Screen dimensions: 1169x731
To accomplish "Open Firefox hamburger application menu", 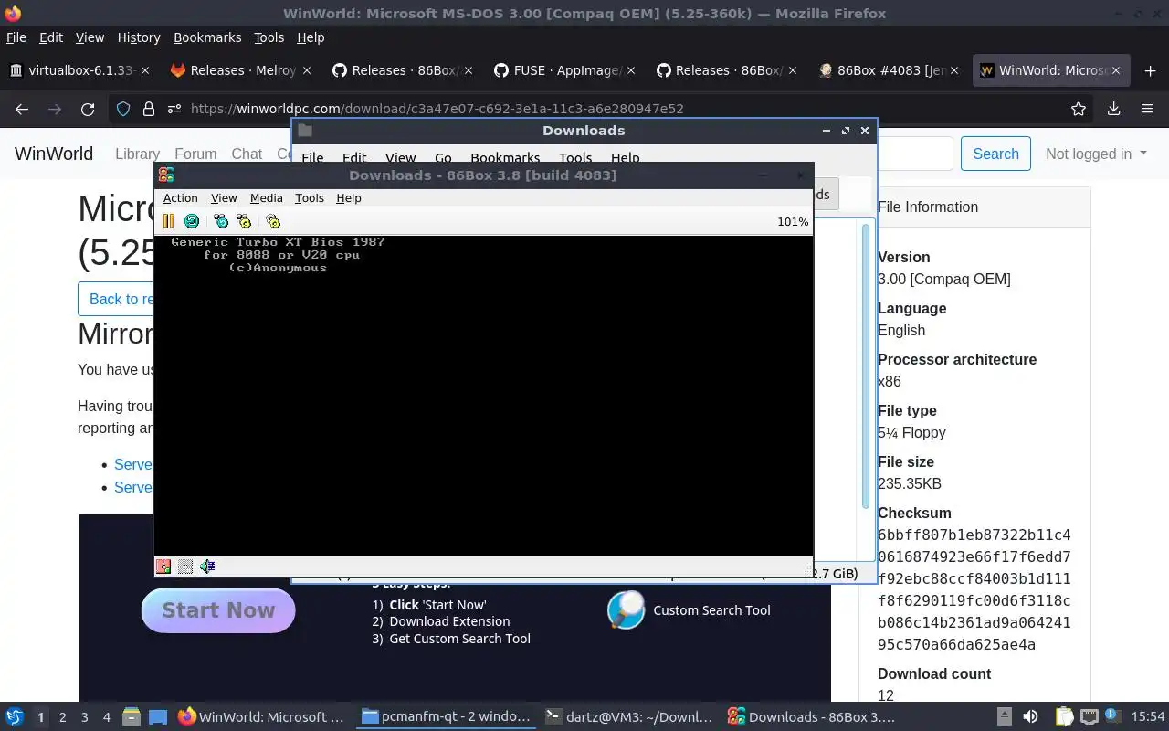I will (x=1147, y=109).
